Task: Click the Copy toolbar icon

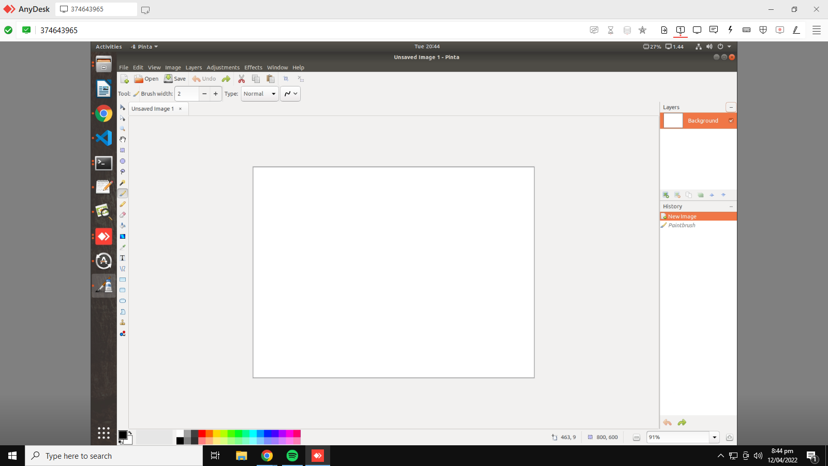Action: coord(256,79)
